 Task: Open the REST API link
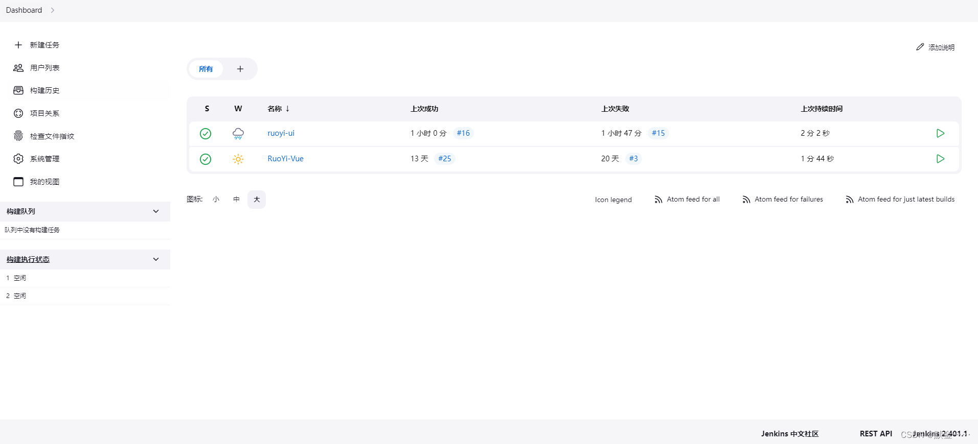[x=876, y=434]
